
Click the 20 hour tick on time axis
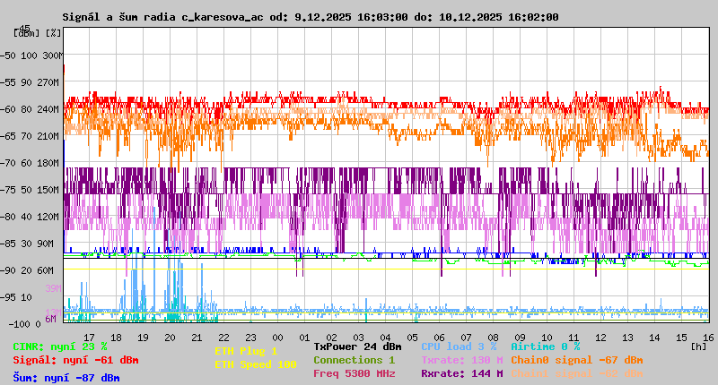[x=169, y=338]
